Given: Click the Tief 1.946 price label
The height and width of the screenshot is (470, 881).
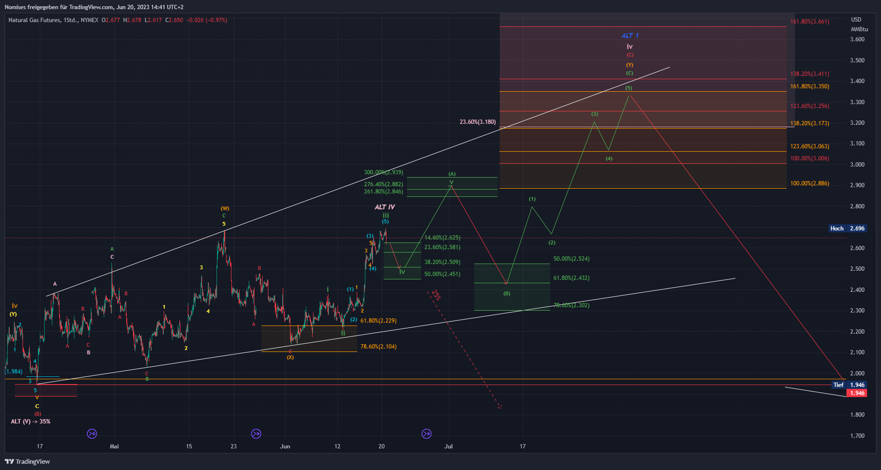Looking at the screenshot, I should [849, 385].
